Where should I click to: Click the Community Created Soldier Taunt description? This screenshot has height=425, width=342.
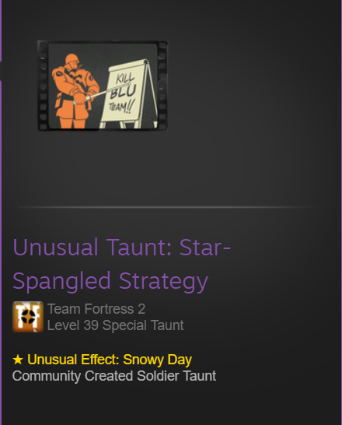pos(114,376)
